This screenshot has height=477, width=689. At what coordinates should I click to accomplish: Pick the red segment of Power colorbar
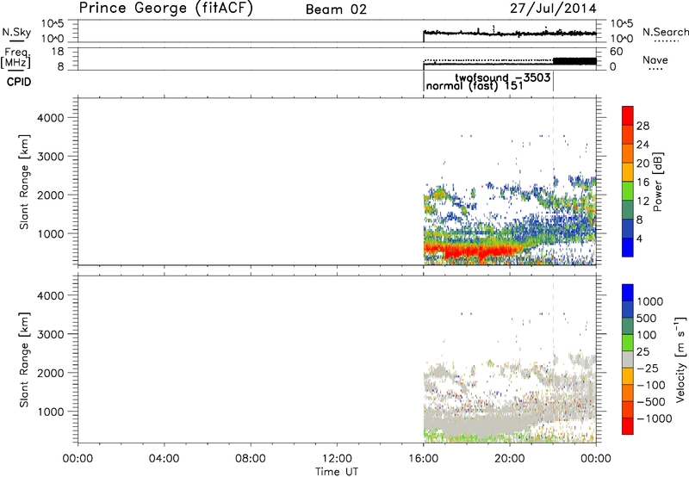[x=628, y=115]
